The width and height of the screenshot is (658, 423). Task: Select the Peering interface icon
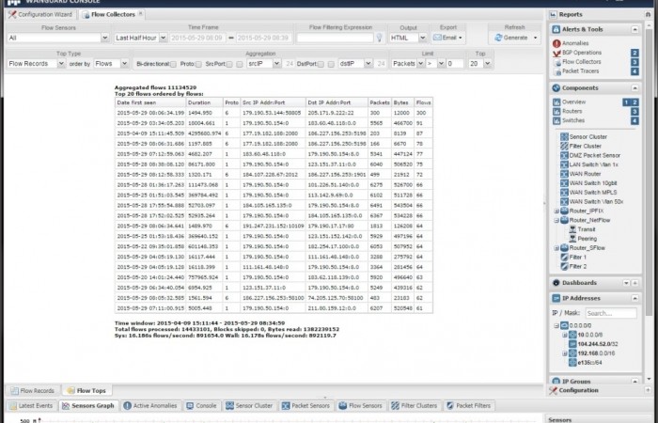[572, 239]
